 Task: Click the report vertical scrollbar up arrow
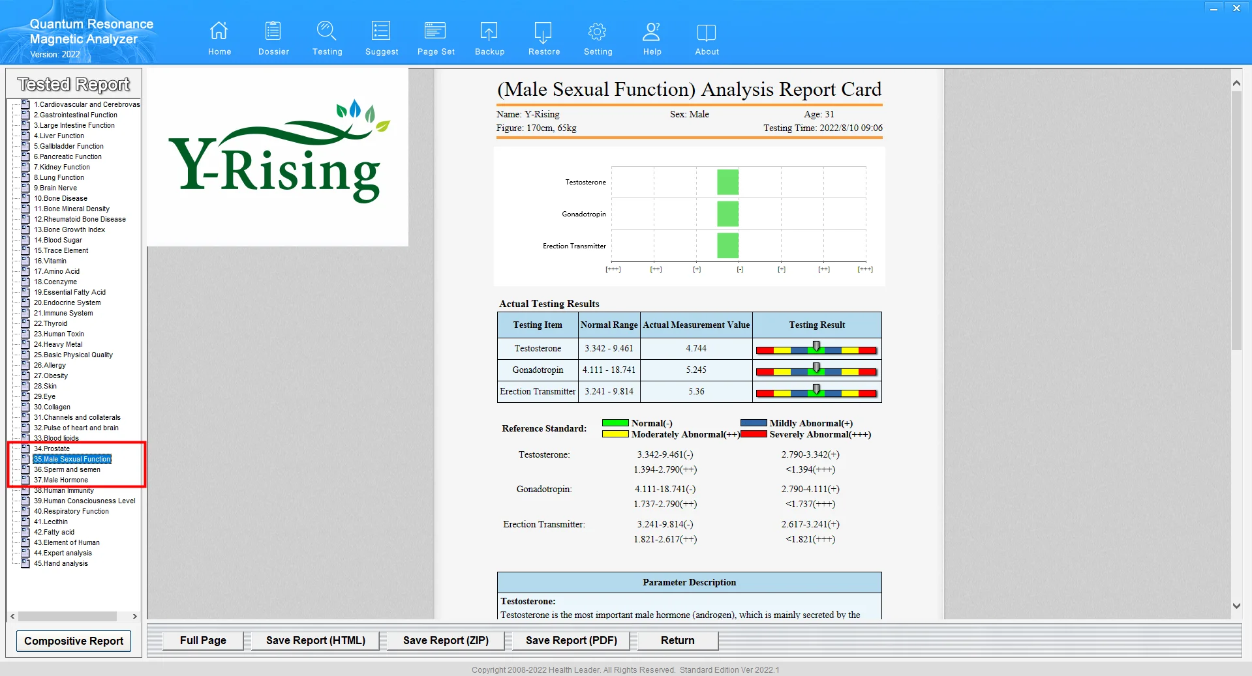pos(1236,83)
